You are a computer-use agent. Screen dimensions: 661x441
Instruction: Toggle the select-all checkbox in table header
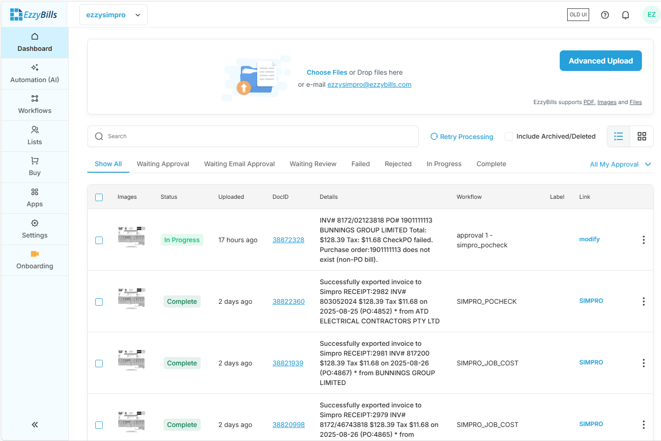pos(99,197)
